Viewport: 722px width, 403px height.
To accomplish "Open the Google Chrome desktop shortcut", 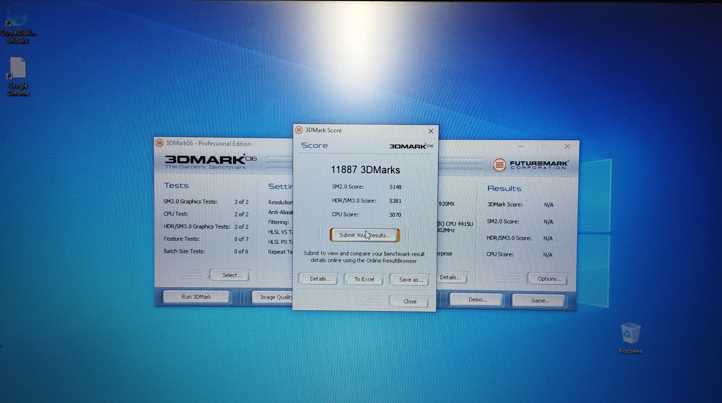I will click(x=18, y=70).
